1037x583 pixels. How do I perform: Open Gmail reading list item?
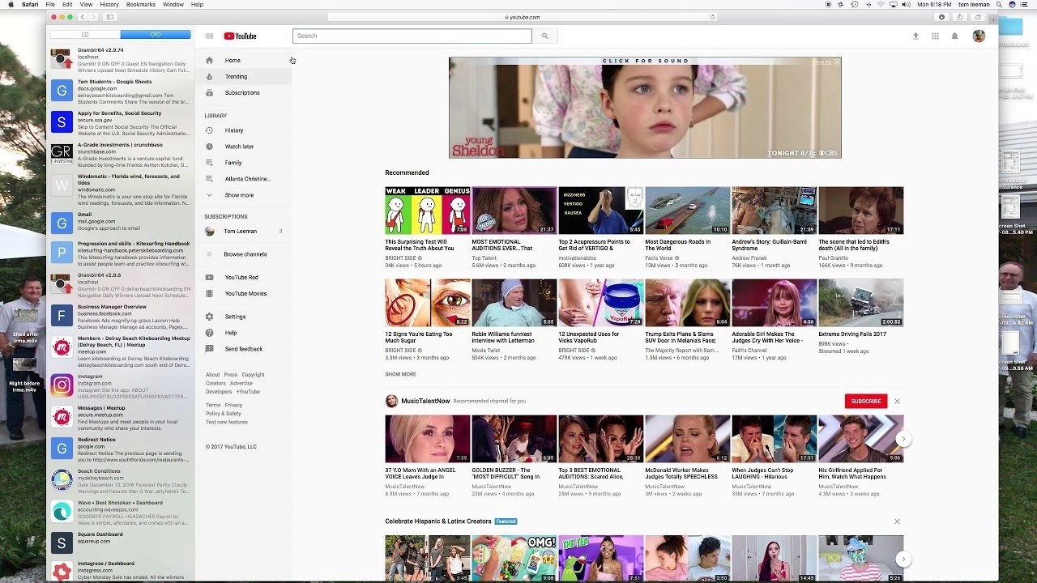point(121,222)
